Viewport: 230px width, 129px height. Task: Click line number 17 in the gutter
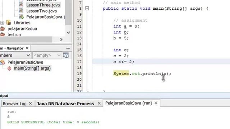click(79, 62)
